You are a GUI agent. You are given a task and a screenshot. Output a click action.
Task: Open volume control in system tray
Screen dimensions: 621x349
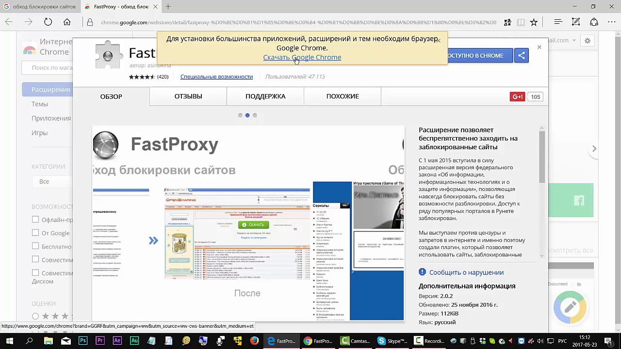click(539, 341)
